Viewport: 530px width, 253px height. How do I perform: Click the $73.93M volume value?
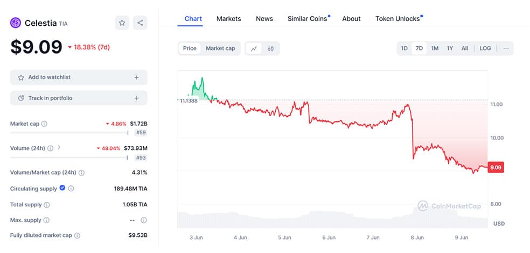[x=136, y=148]
